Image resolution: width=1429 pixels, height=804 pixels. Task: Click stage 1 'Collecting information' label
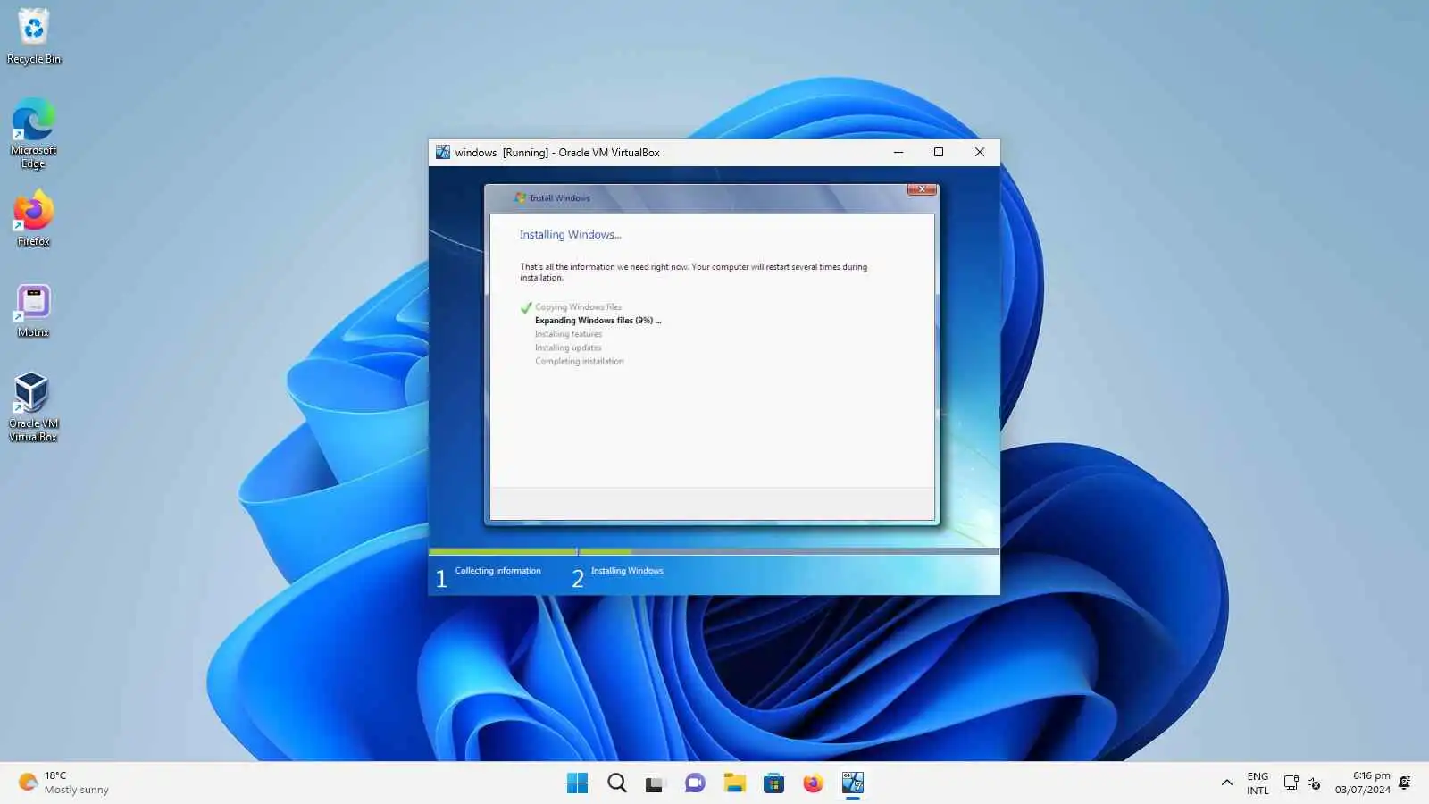click(497, 571)
